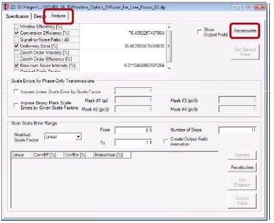
Task: Click the ConvEff [%] column header
Action: (48, 155)
